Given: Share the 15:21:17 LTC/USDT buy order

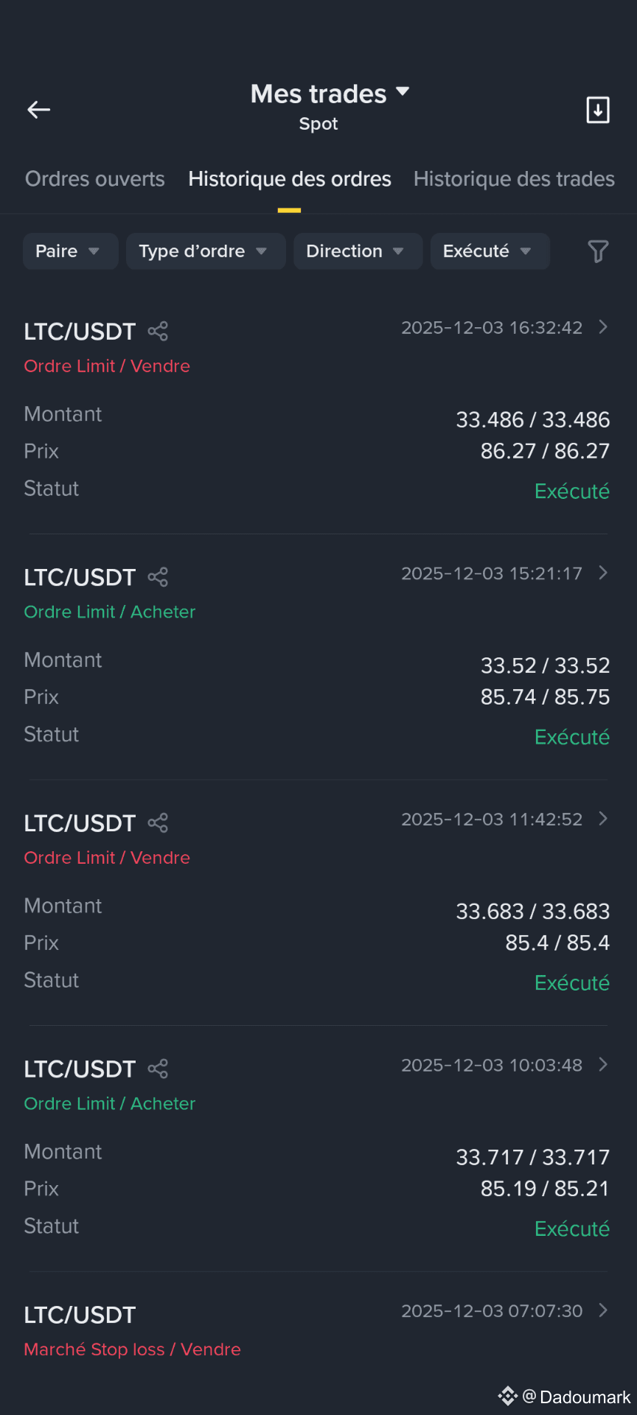Looking at the screenshot, I should 158,577.
